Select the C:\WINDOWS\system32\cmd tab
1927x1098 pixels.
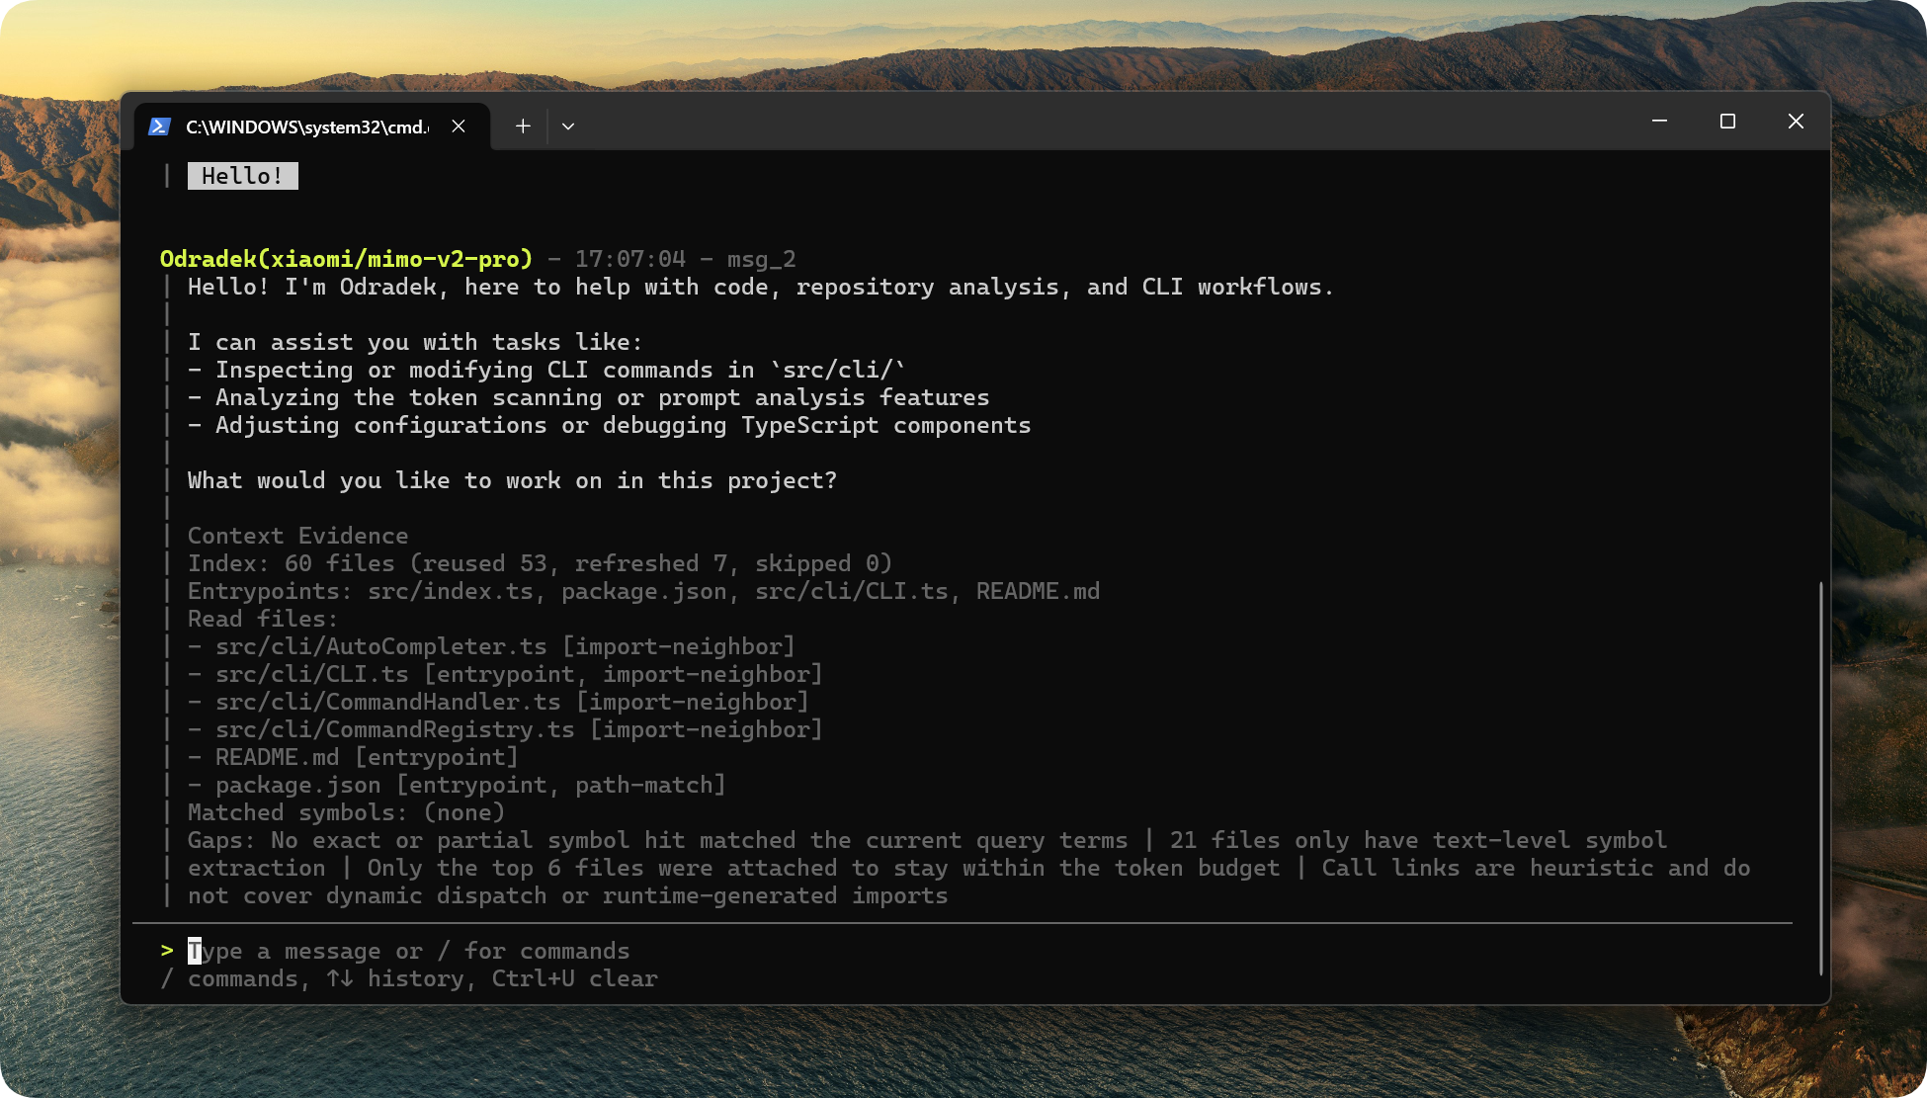click(x=306, y=127)
